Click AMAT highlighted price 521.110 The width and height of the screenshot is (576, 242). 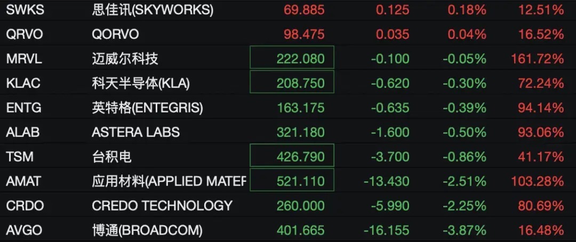click(292, 180)
